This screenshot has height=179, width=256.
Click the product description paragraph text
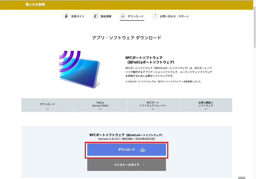tap(169, 72)
